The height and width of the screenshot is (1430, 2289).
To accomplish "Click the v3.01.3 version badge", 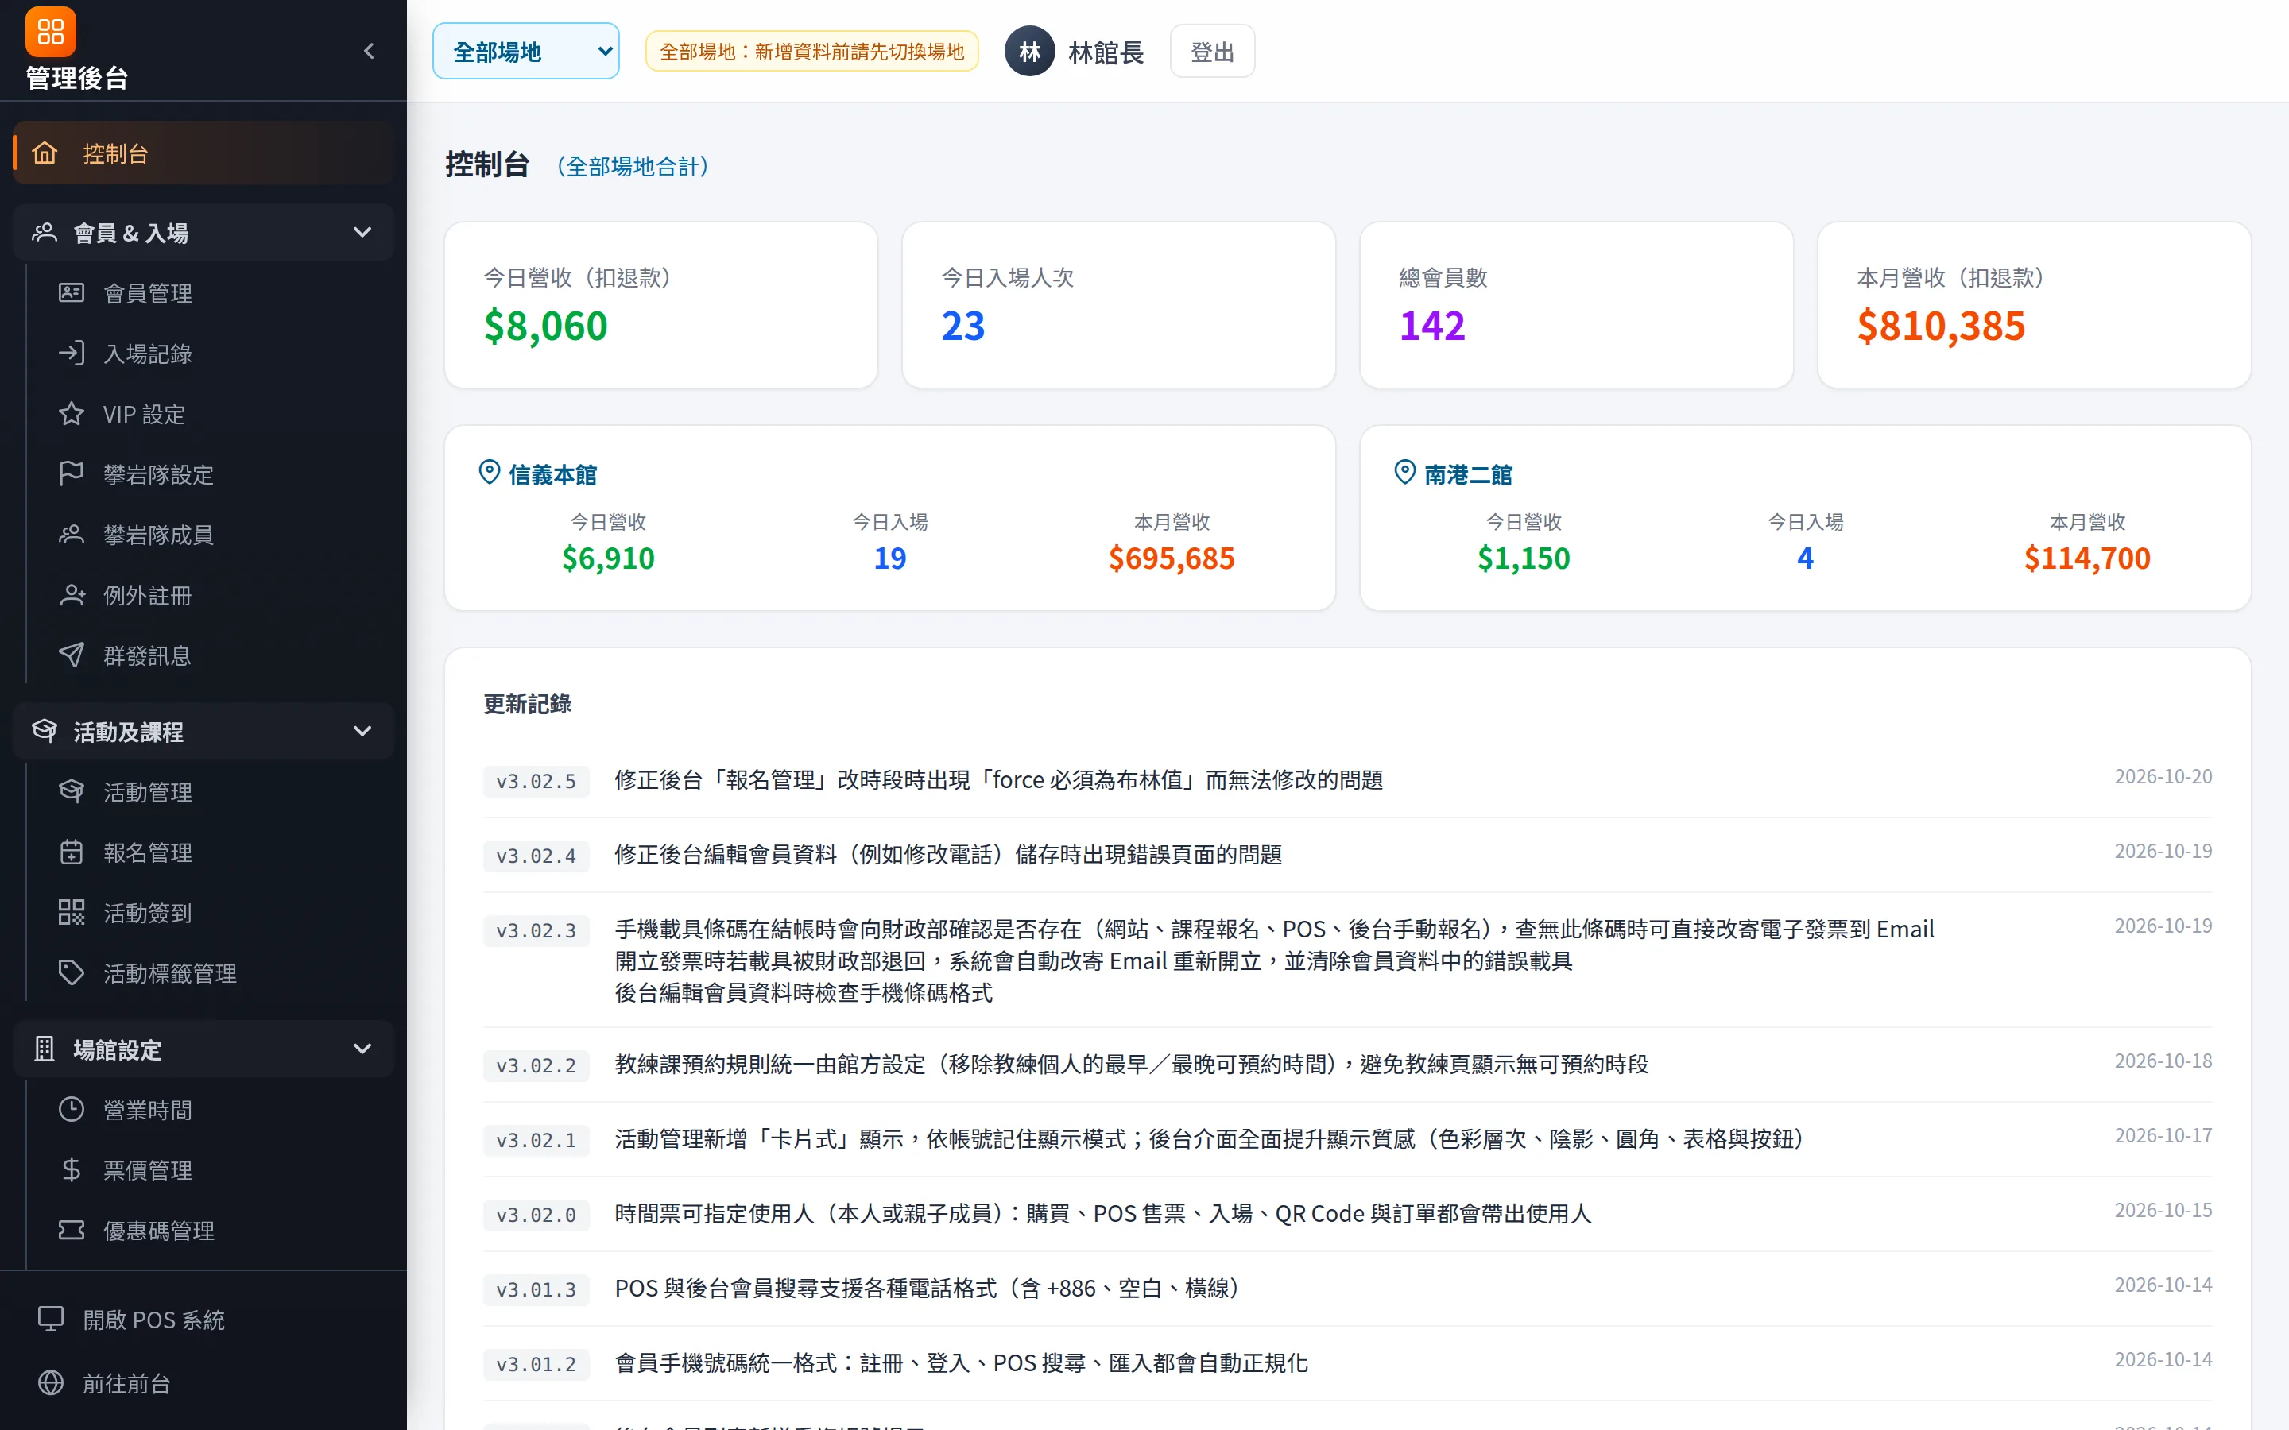I will pos(536,1289).
